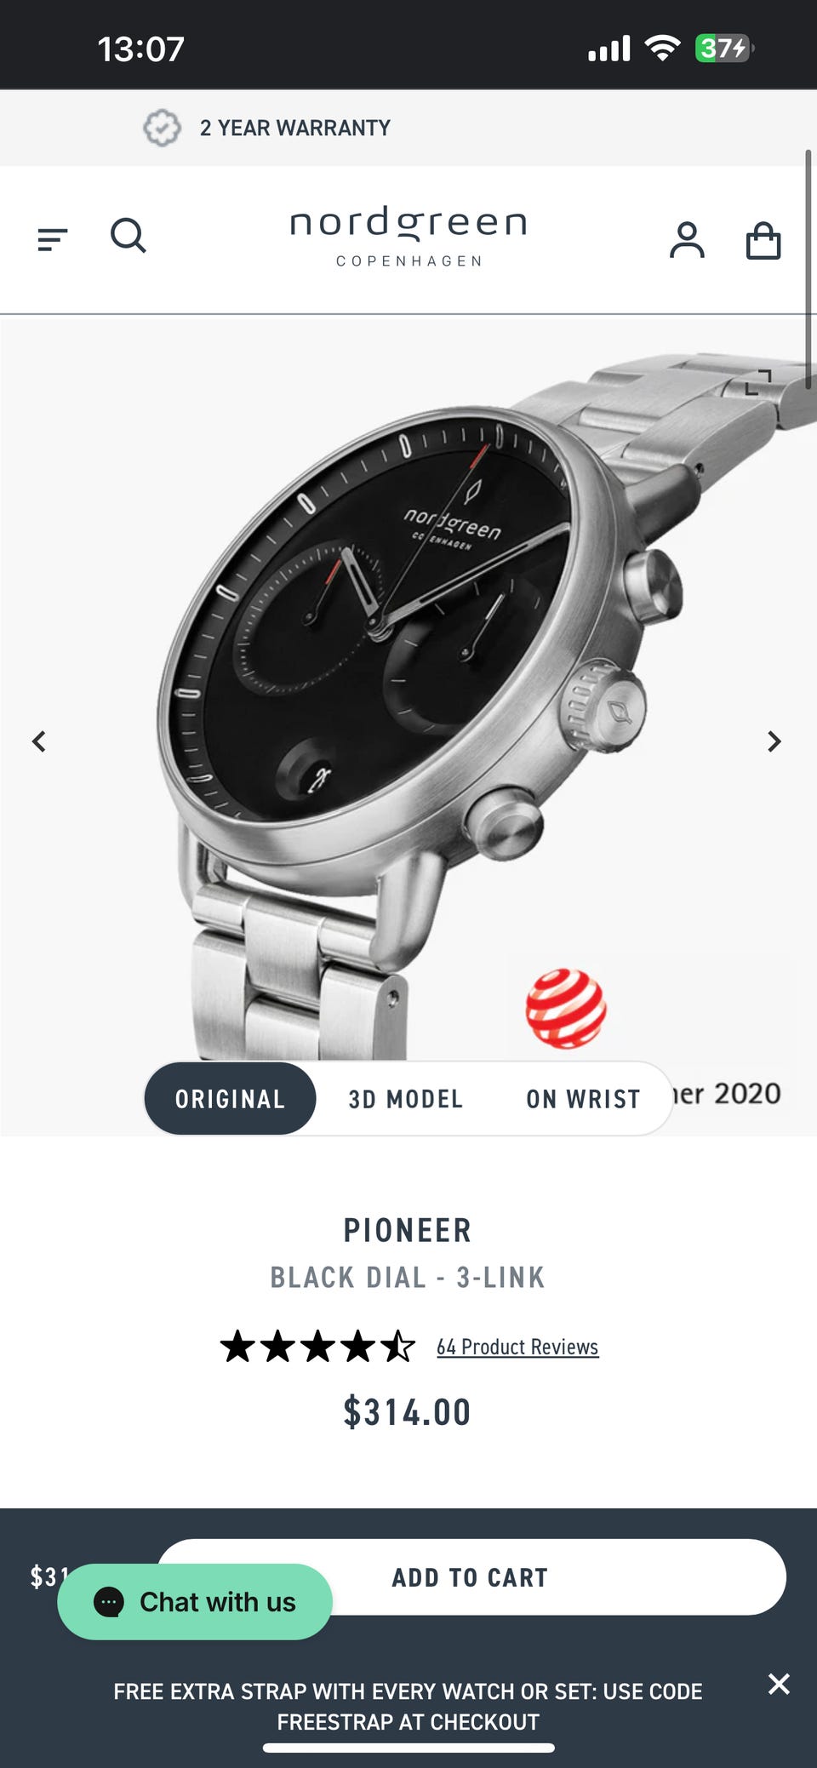
Task: Click the five-star rating display
Action: [317, 1347]
